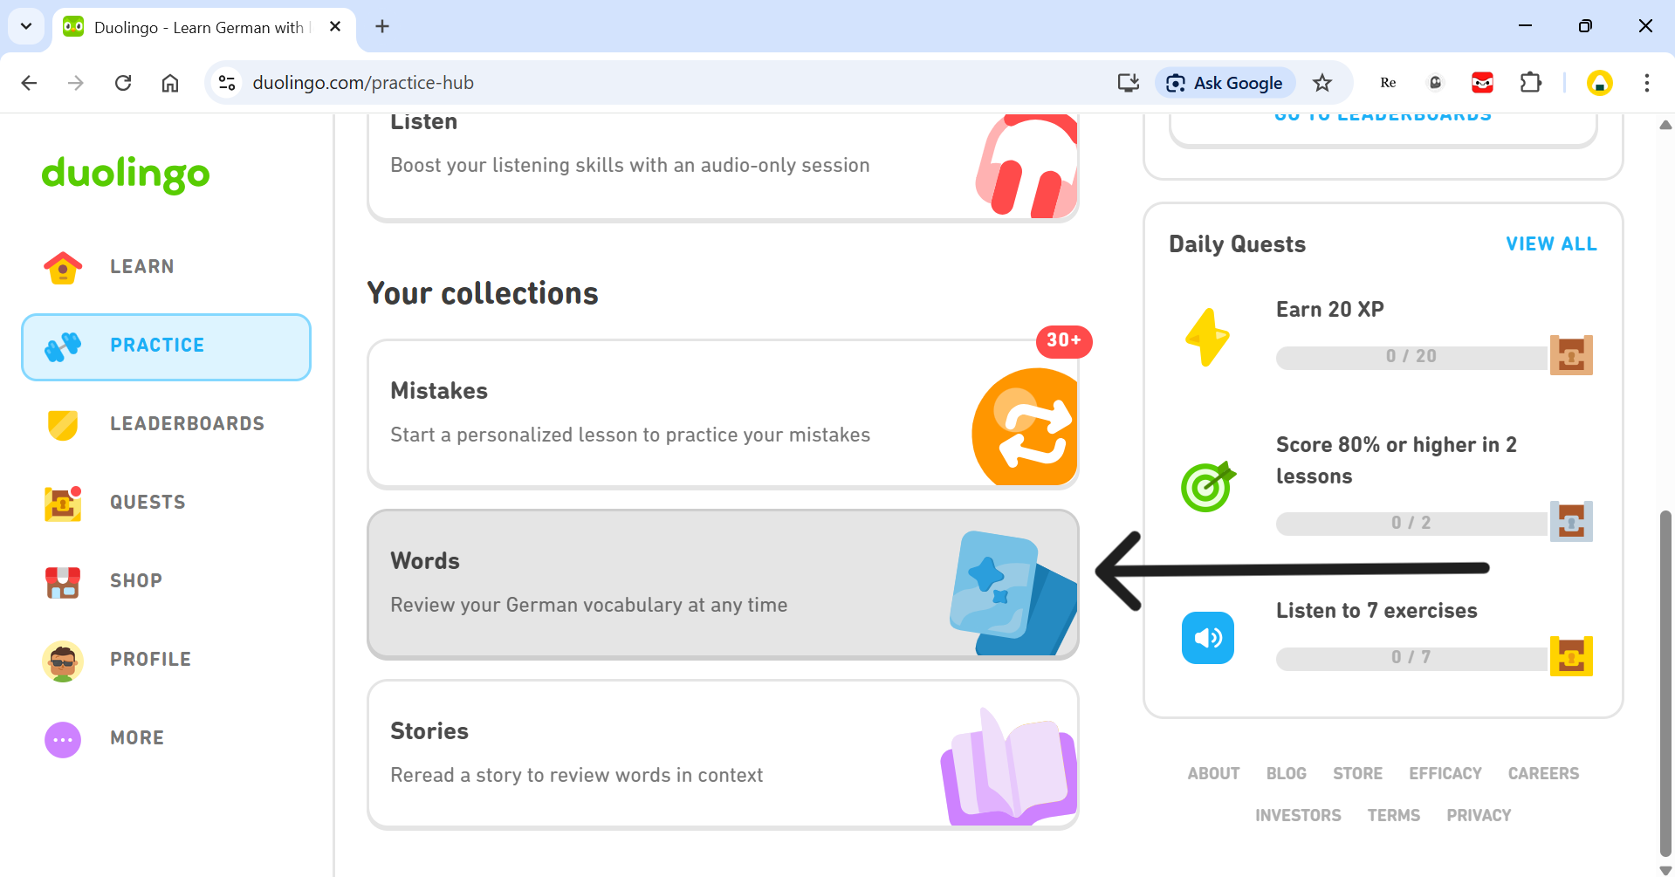The image size is (1675, 877).
Task: Click the address bar URL field
Action: click(x=611, y=83)
